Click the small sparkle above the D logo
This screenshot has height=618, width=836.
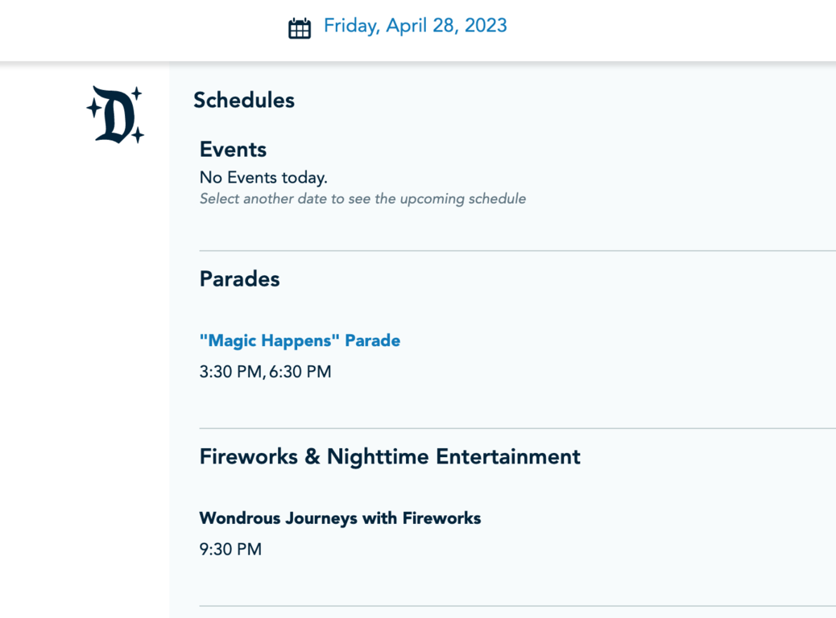pyautogui.click(x=136, y=93)
